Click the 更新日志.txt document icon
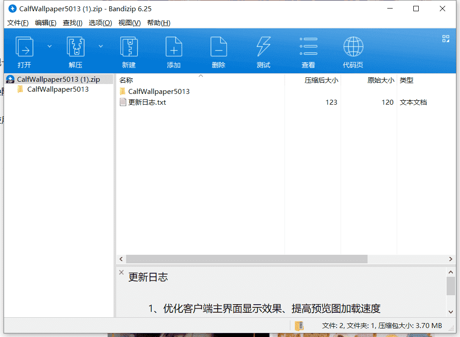 coord(123,102)
